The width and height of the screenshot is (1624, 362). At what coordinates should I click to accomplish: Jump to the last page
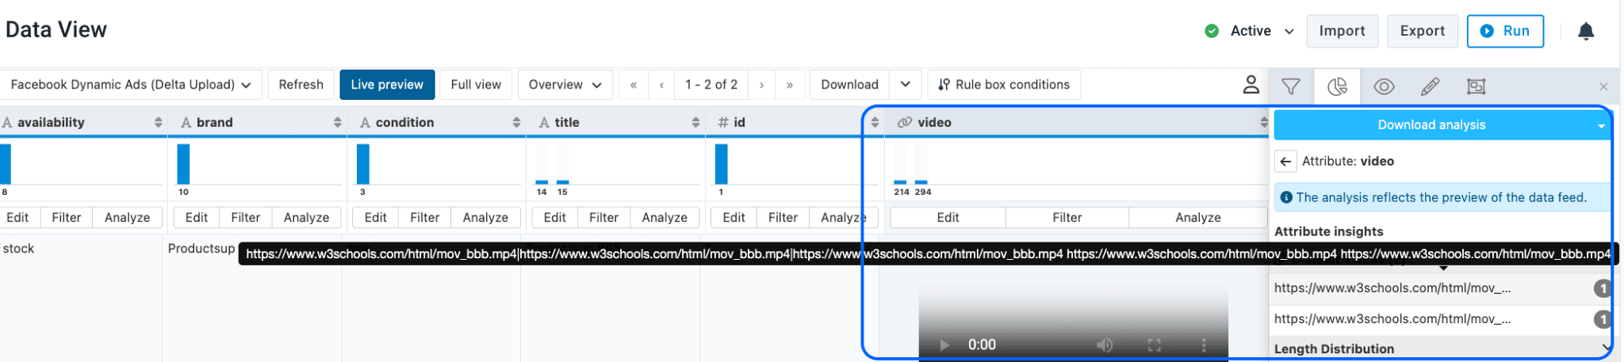pos(790,85)
